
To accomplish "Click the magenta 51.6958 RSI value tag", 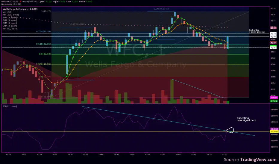I will (274, 129).
